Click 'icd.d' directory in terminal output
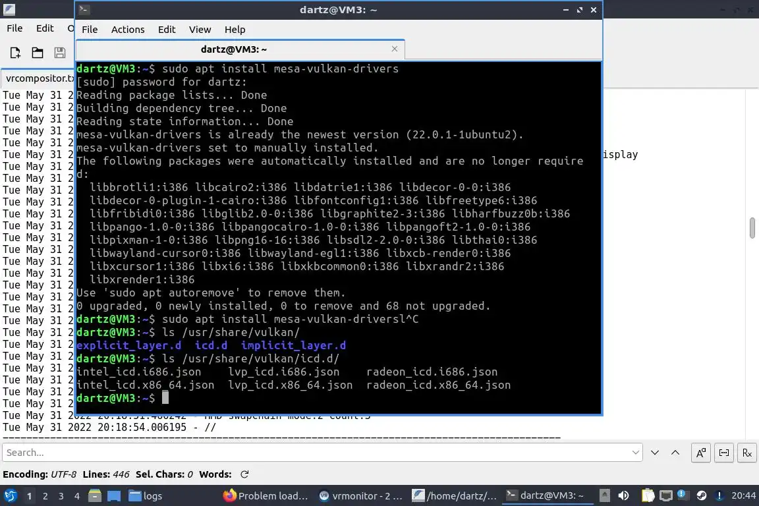 coord(211,345)
